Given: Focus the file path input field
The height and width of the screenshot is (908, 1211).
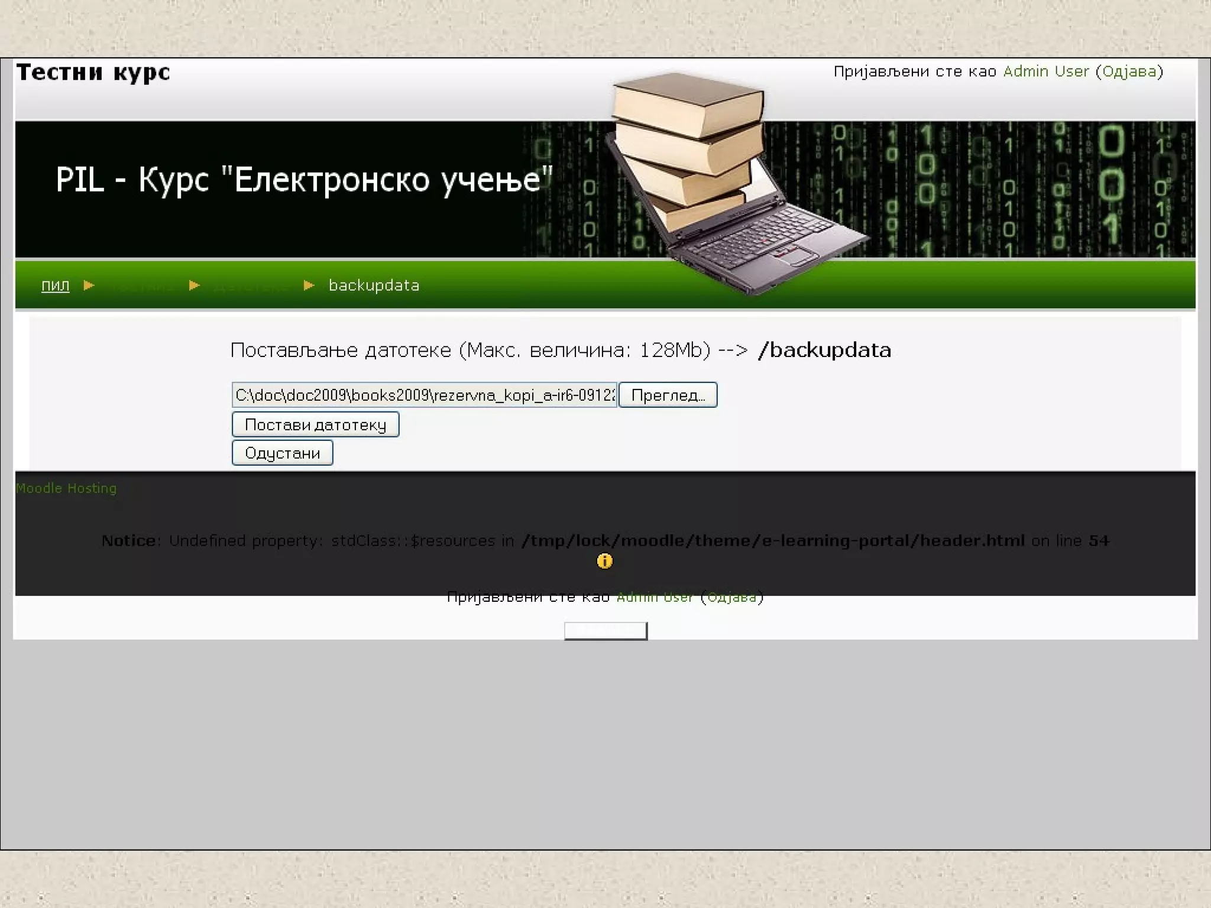Looking at the screenshot, I should click(x=424, y=395).
